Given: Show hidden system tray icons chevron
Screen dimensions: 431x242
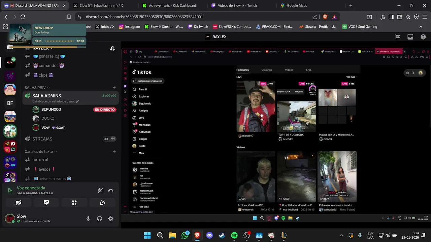Looking at the screenshot, I should [342, 235].
